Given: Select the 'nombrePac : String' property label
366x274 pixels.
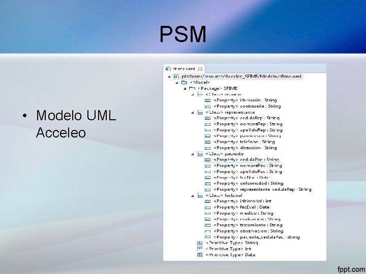Looking at the screenshot, I should 248,165.
